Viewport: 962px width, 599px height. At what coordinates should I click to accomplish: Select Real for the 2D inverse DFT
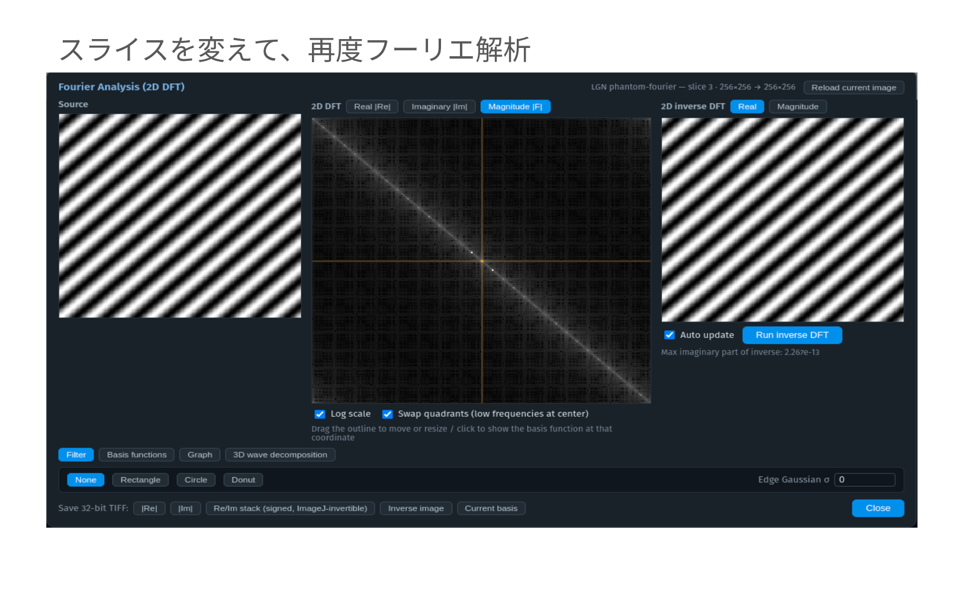point(747,107)
